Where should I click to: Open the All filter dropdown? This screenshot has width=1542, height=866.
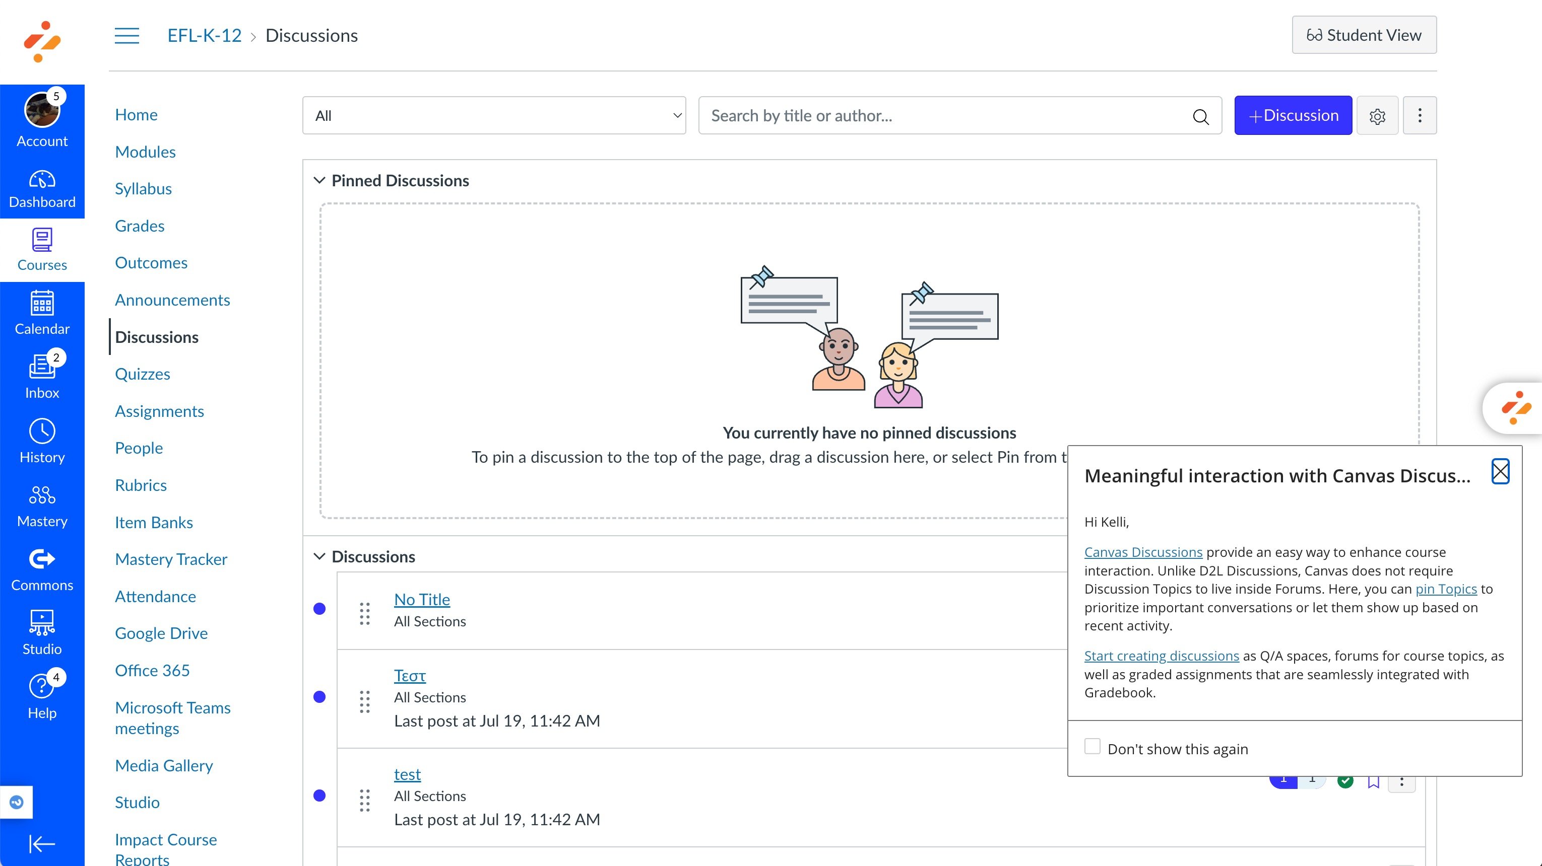(x=494, y=115)
